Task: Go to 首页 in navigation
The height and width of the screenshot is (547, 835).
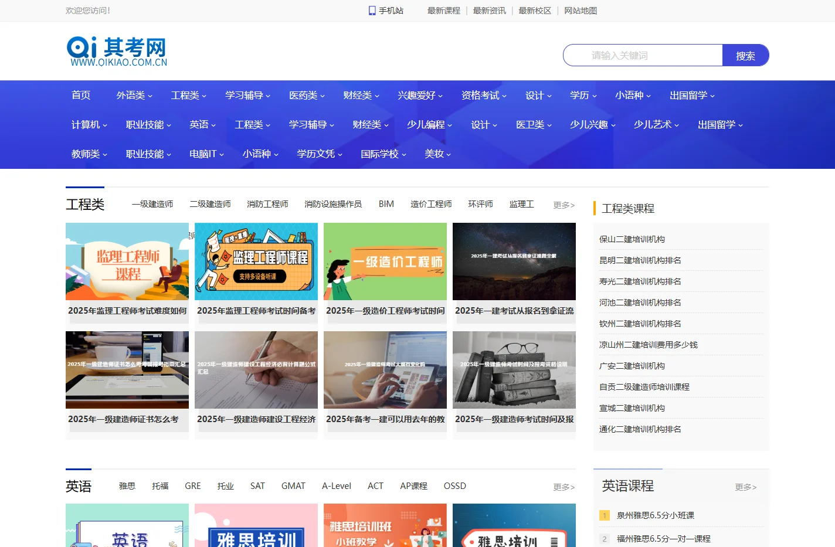Action: point(81,95)
